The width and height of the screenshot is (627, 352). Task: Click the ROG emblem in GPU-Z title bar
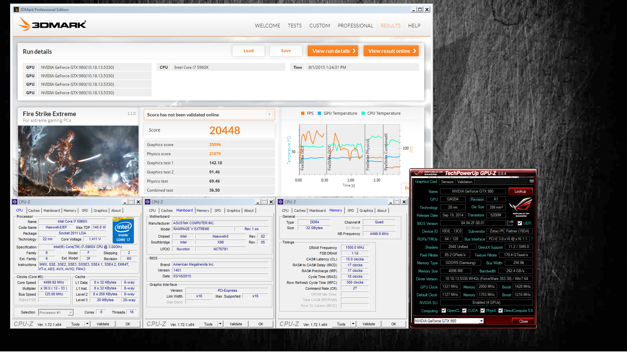tap(418, 173)
